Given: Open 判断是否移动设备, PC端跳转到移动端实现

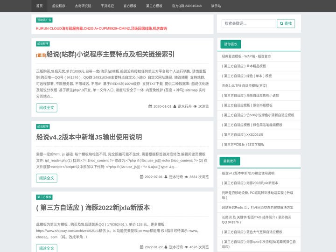Looking at the screenshot, I should (x=258, y=195).
